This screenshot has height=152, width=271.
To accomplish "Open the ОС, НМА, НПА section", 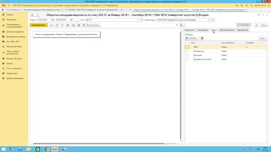I will click(13, 41).
